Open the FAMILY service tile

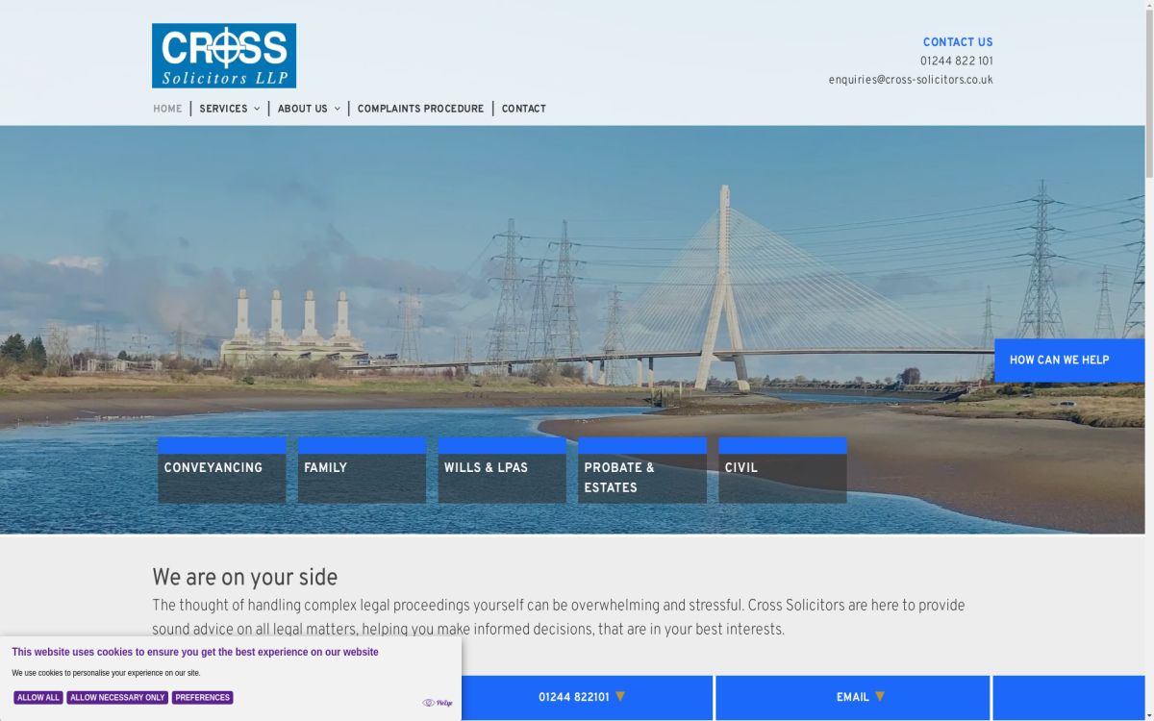coord(362,469)
